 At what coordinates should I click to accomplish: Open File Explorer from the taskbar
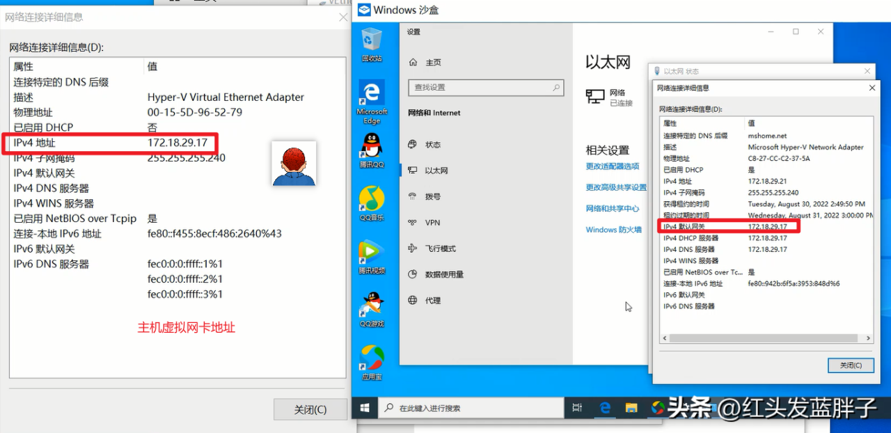click(631, 407)
